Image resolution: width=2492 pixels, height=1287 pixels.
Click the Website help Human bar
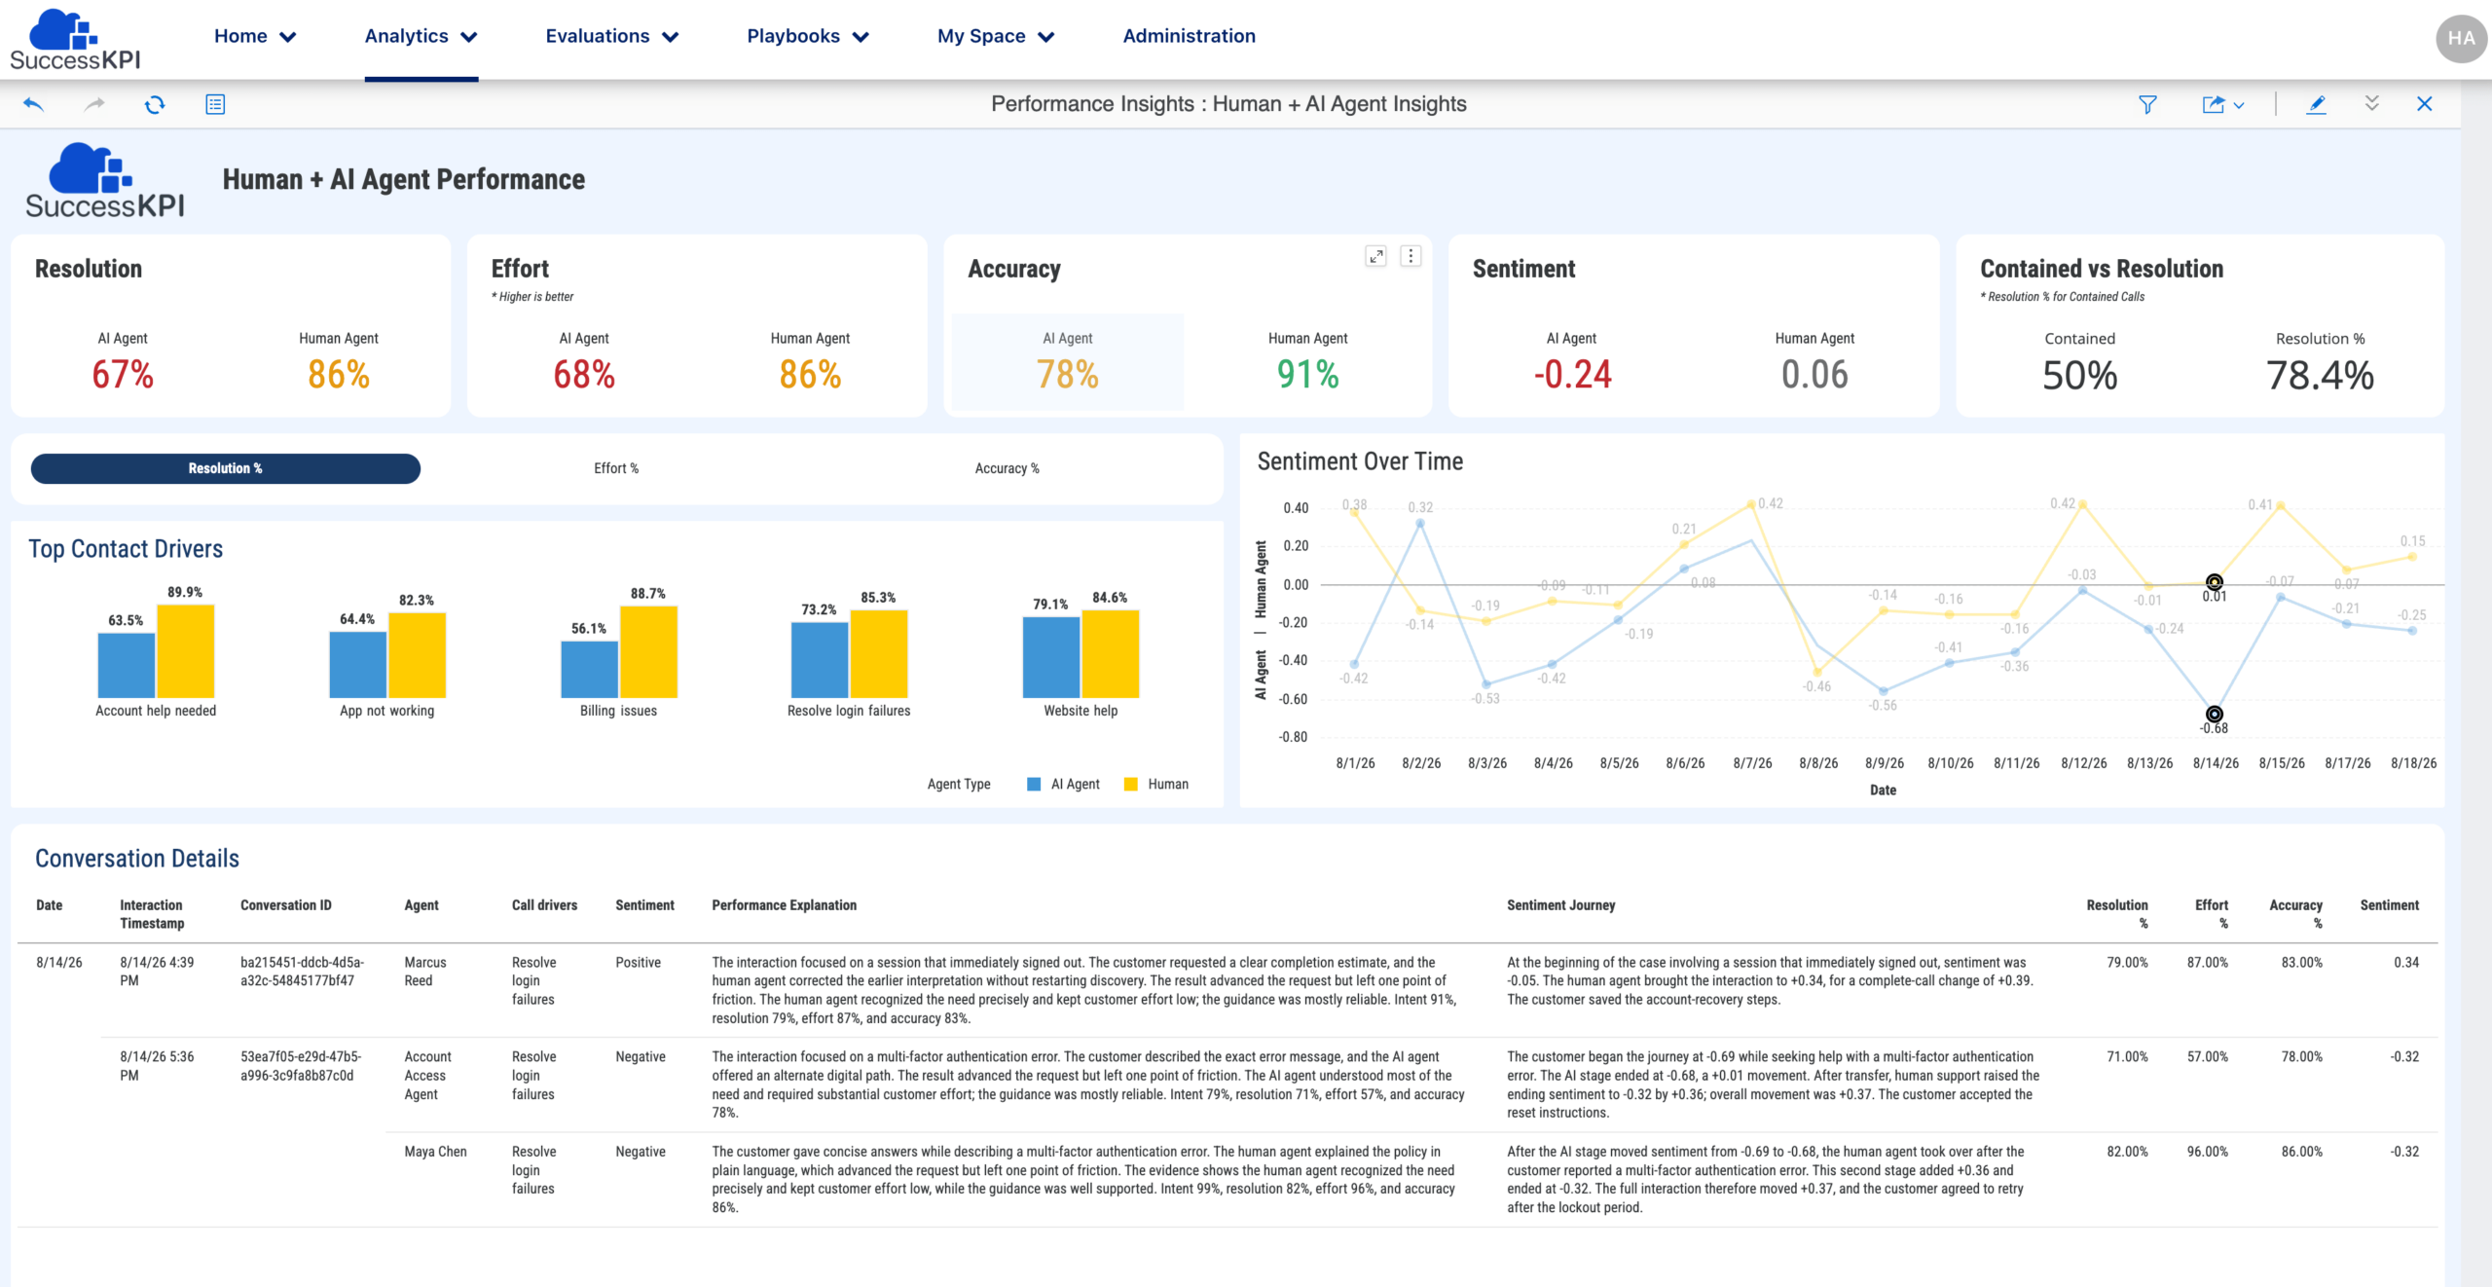[1111, 654]
